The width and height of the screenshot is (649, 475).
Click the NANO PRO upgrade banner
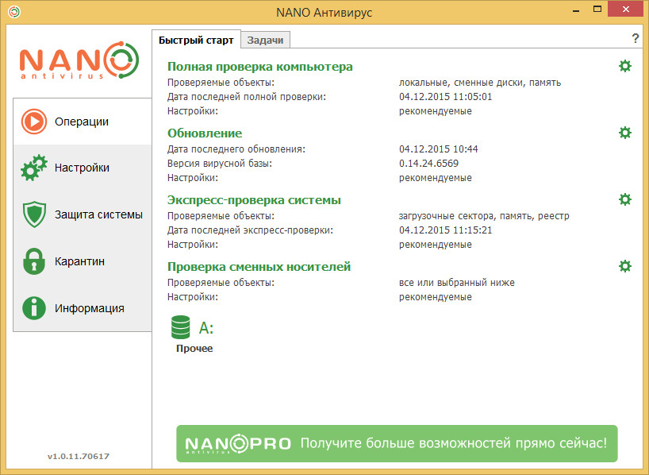(397, 443)
